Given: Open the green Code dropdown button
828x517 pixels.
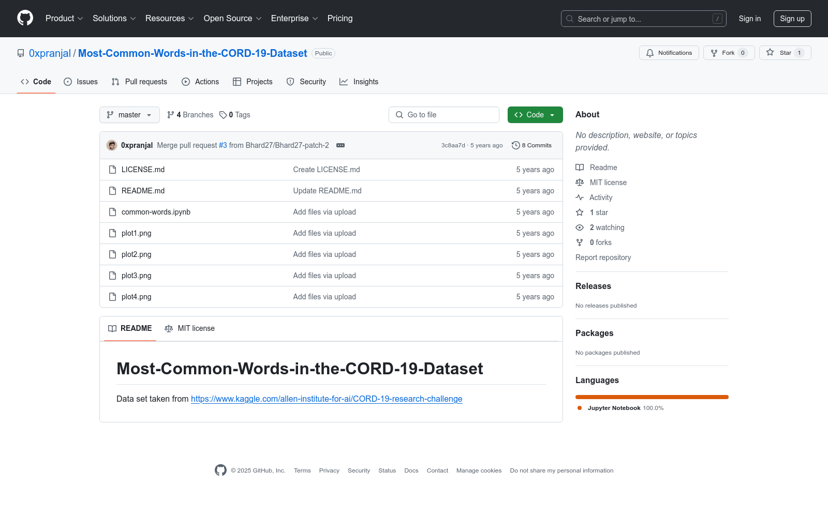Looking at the screenshot, I should pyautogui.click(x=535, y=115).
